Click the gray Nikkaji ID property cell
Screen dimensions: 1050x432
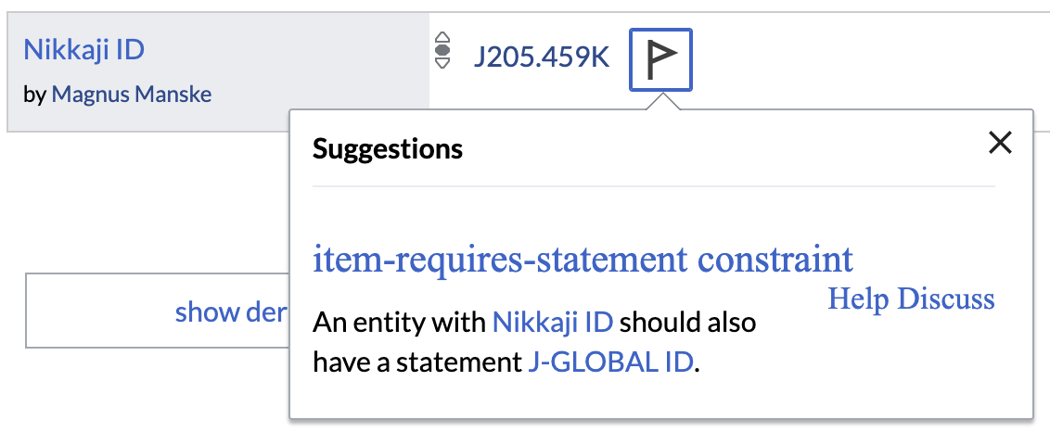tap(218, 71)
